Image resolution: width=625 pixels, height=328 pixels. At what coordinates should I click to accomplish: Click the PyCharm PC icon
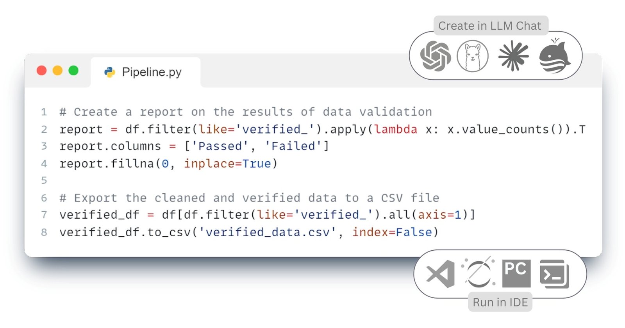point(516,274)
